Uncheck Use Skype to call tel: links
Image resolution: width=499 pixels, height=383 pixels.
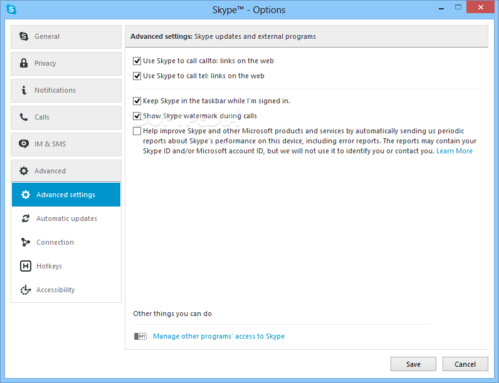tap(137, 76)
